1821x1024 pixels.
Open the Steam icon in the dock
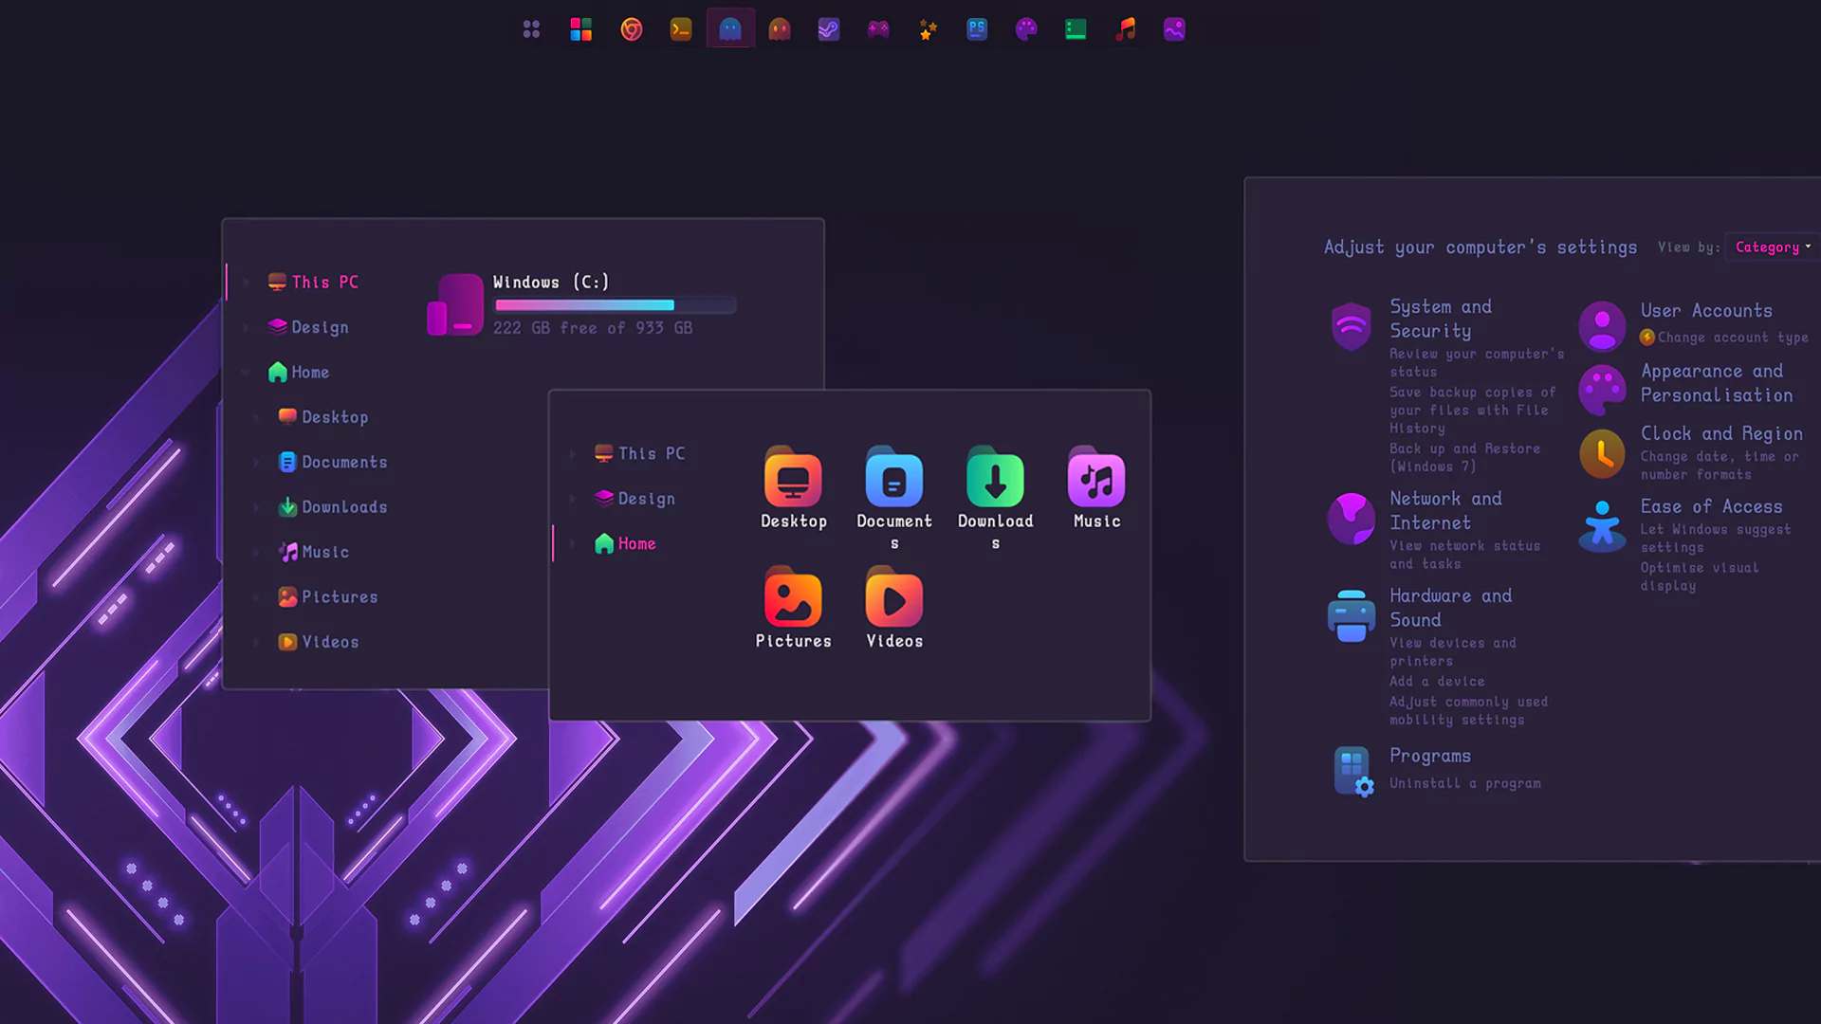coord(829,28)
